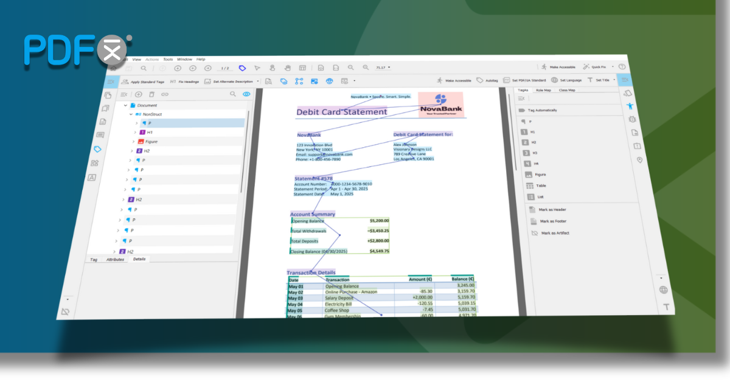The height and width of the screenshot is (382, 730).
Task: Open the Fonts panel icon in left sidebar
Action: click(x=91, y=178)
